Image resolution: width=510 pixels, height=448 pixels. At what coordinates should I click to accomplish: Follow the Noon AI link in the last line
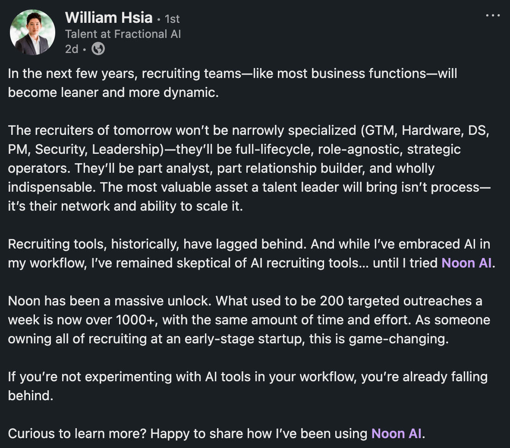point(396,434)
